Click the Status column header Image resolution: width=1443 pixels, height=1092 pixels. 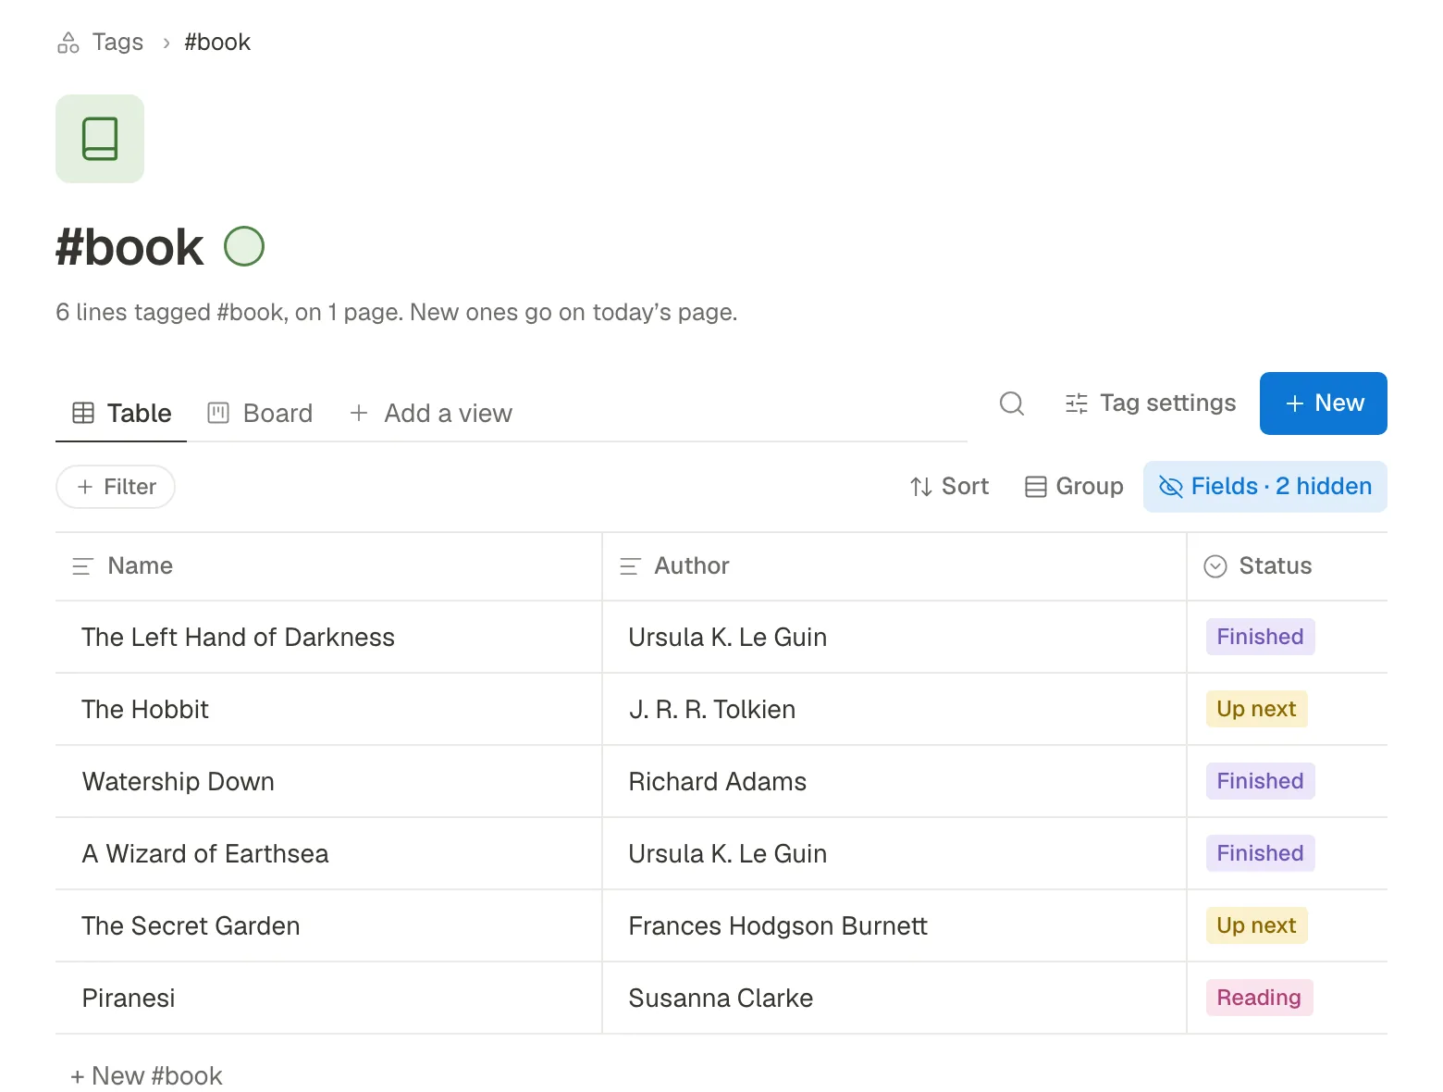[1288, 566]
